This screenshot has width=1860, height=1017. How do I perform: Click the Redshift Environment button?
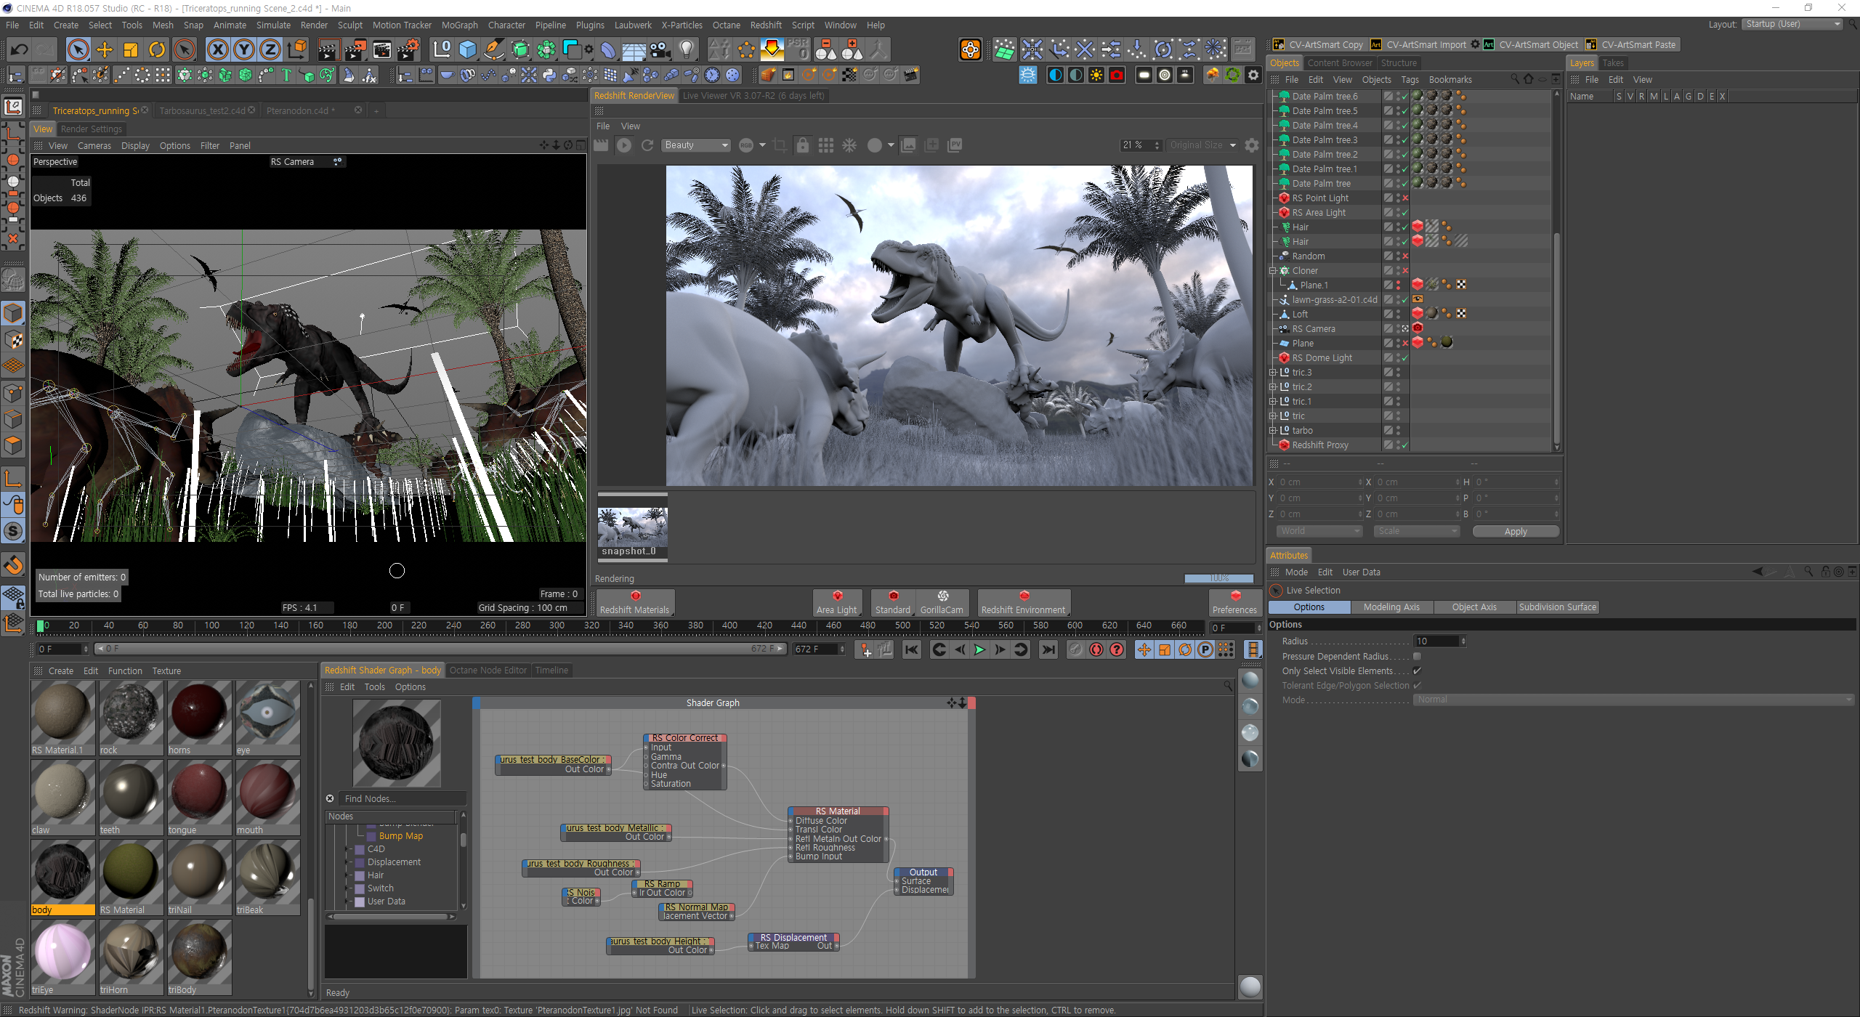pyautogui.click(x=1023, y=602)
